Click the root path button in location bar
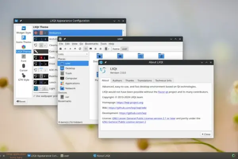The height and width of the screenshot is (159, 238). pyautogui.click(x=107, y=49)
